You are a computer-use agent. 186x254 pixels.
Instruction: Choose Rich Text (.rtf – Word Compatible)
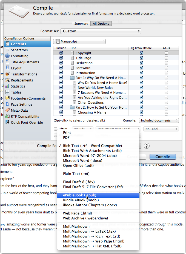(98, 146)
